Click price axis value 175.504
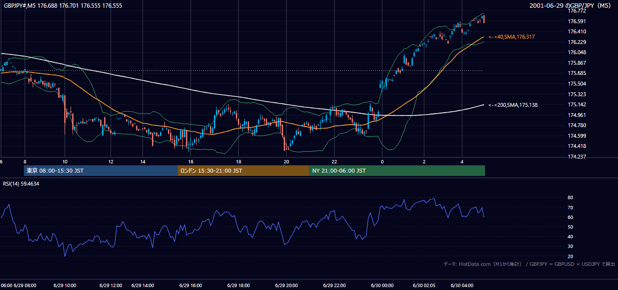Viewport: 618px width, 290px height. 577,84
